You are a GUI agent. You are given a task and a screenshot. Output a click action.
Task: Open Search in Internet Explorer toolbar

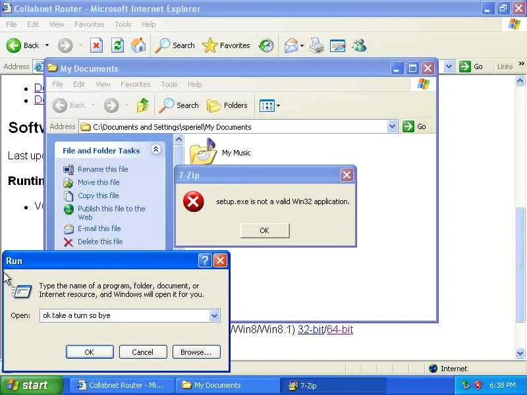(175, 45)
